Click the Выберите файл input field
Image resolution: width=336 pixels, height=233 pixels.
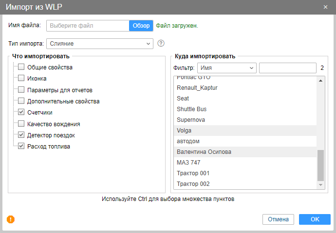(88, 25)
